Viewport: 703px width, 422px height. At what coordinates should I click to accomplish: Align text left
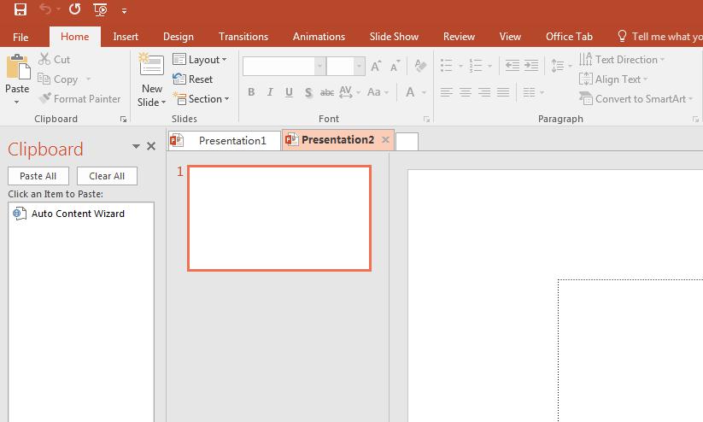446,92
